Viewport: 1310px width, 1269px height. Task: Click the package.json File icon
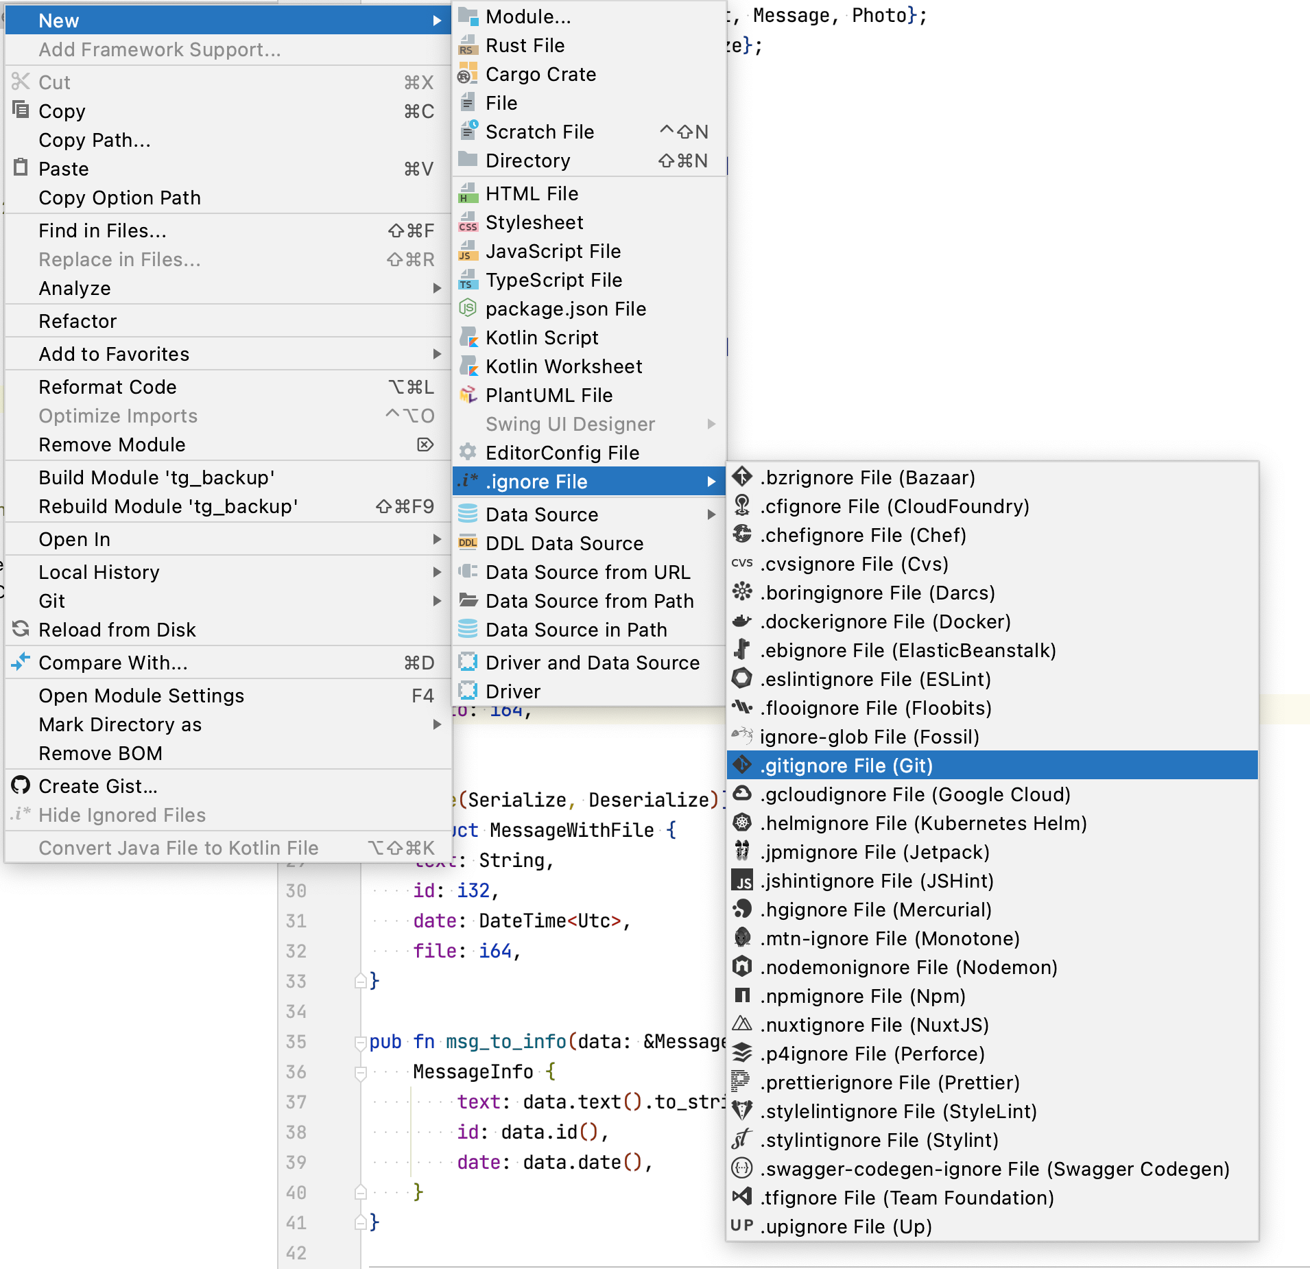click(468, 309)
